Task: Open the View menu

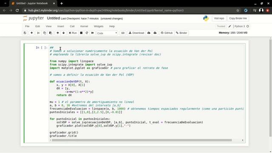Action: pos(48,26)
